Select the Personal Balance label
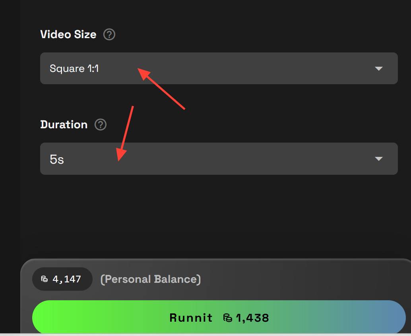411x336 pixels. [x=151, y=279]
